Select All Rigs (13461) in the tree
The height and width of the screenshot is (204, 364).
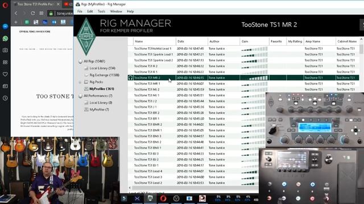(x=94, y=61)
